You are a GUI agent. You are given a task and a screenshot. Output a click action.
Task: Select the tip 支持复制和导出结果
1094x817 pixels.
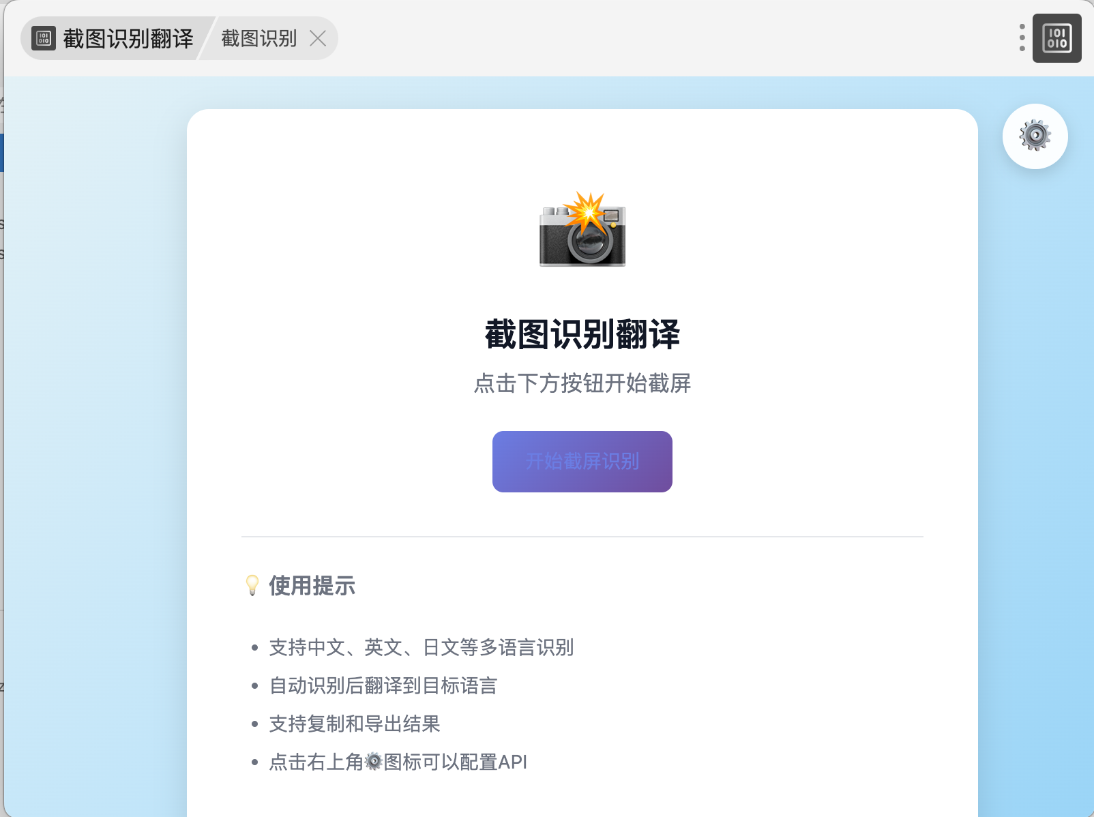355,724
